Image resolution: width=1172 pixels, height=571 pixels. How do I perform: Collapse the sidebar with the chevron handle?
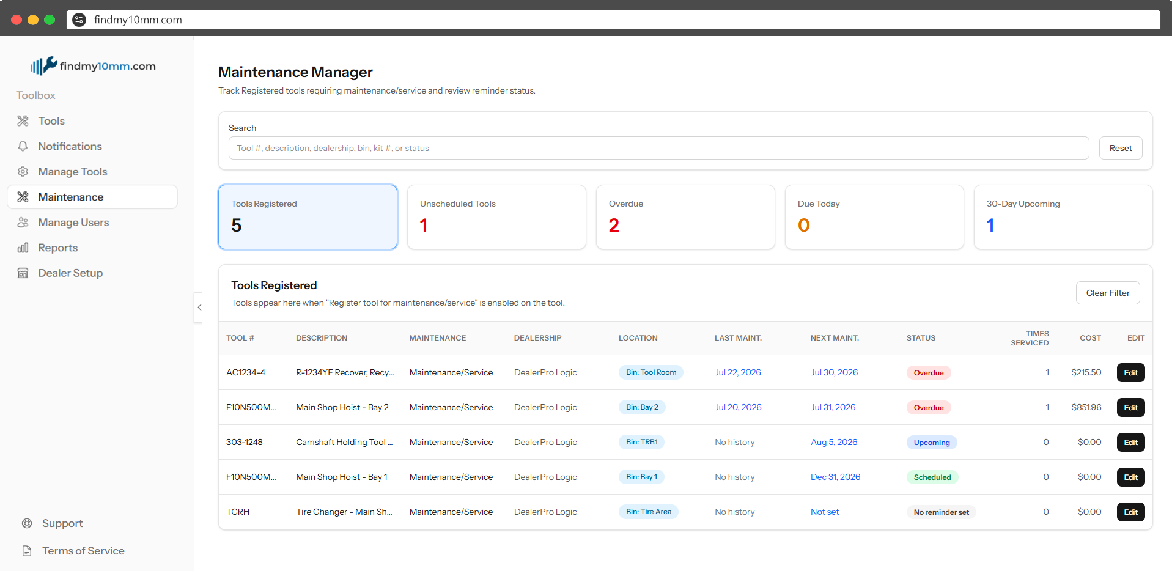coord(199,308)
